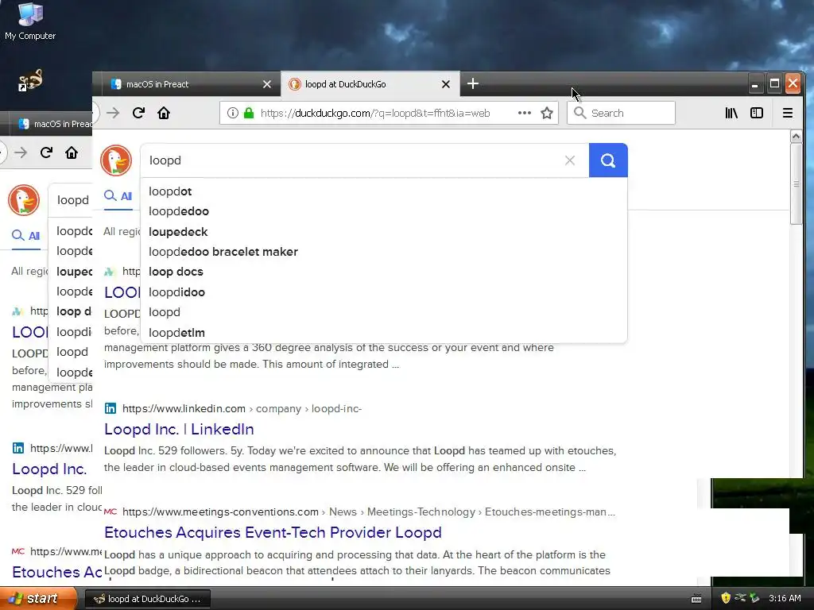Click blue magnifier search button
This screenshot has height=610, width=814.
pyautogui.click(x=608, y=160)
